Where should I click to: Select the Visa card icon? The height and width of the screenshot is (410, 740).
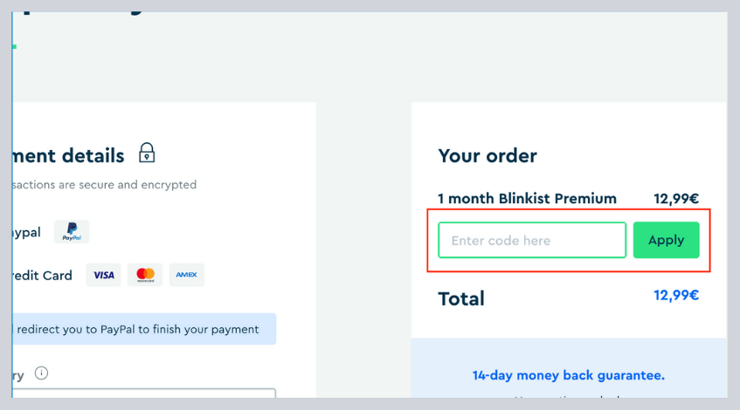103,275
